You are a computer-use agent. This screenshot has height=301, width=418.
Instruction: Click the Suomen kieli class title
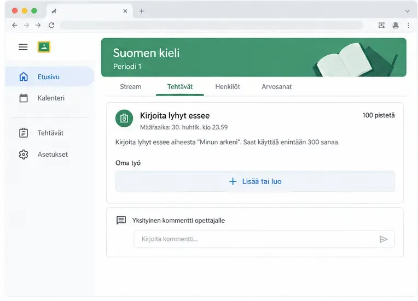[146, 53]
